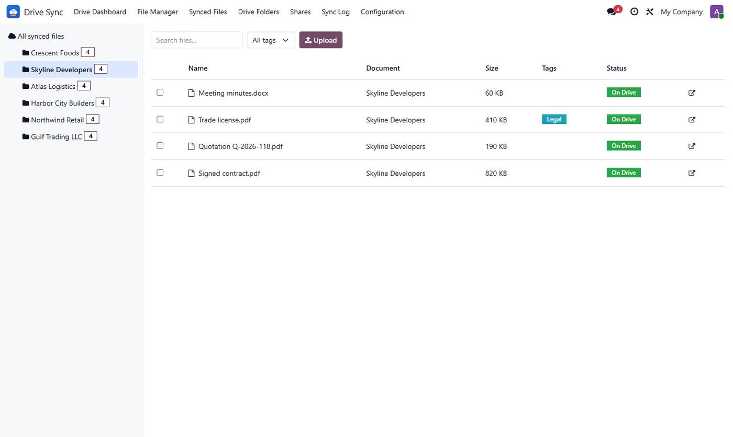The image size is (733, 437).
Task: Click the file icon beside Trade license.pdf
Action: 191,120
